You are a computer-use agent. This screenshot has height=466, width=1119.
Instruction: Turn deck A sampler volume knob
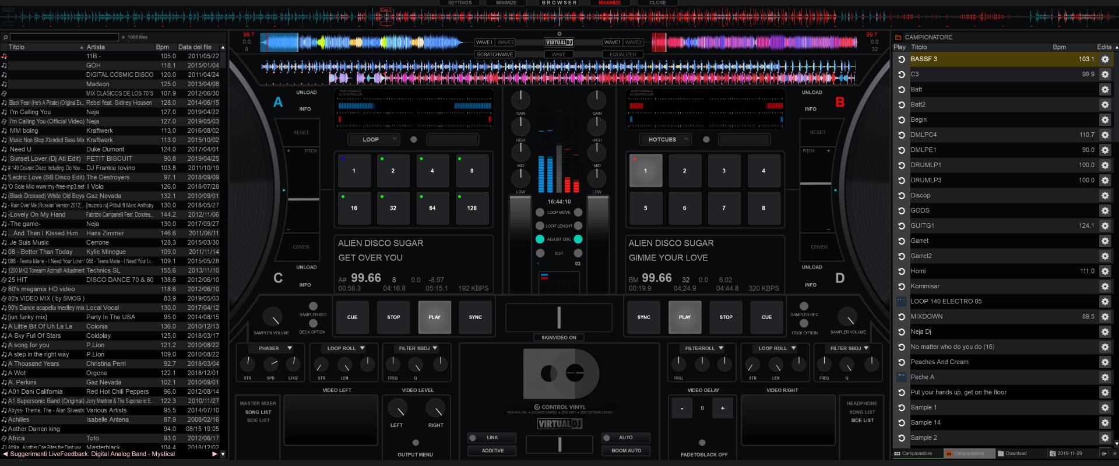272,317
